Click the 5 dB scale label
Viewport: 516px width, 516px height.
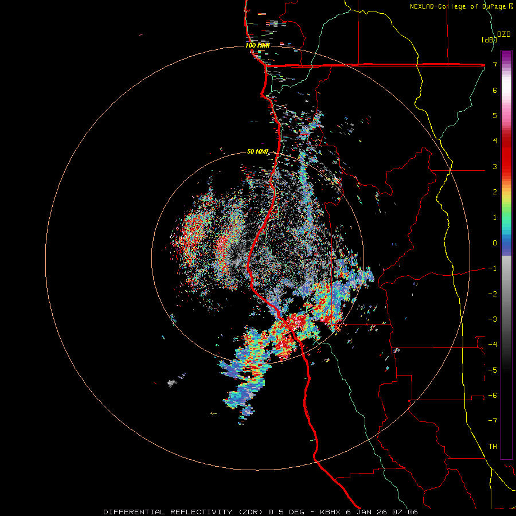(495, 115)
